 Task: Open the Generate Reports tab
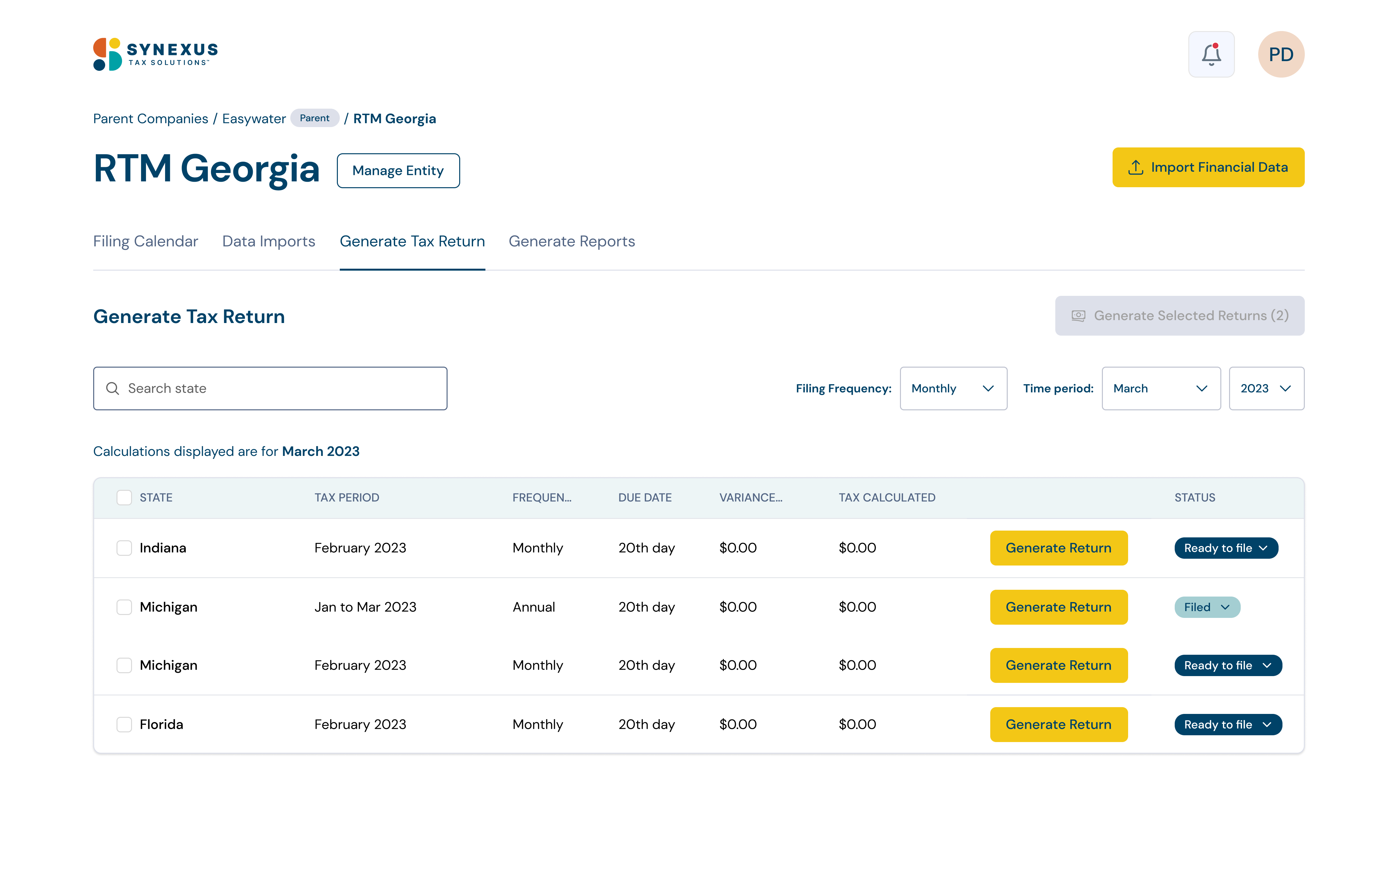571,241
